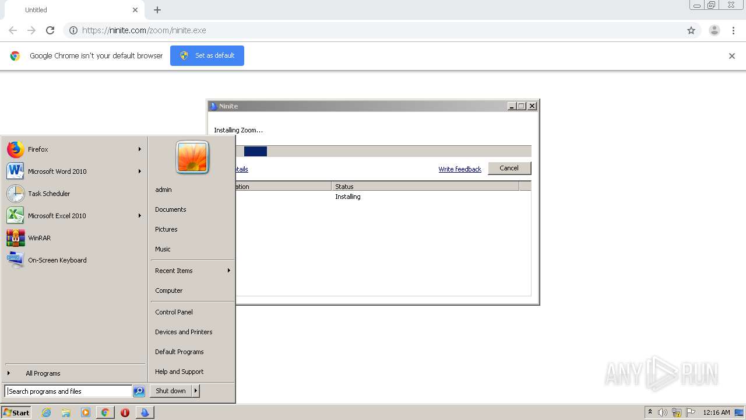
Task: Open Action Center flag icon
Action: (691, 412)
